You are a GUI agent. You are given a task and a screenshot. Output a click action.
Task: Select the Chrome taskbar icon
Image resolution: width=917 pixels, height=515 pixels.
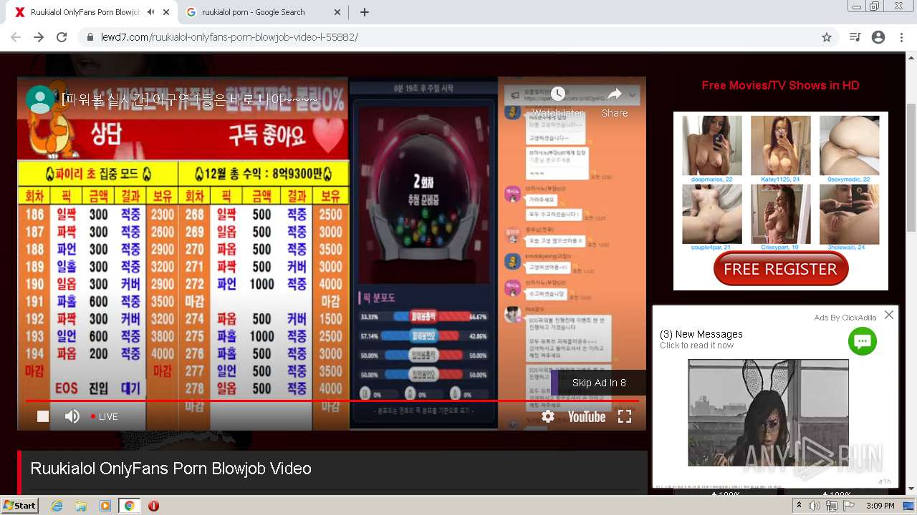[x=129, y=506]
